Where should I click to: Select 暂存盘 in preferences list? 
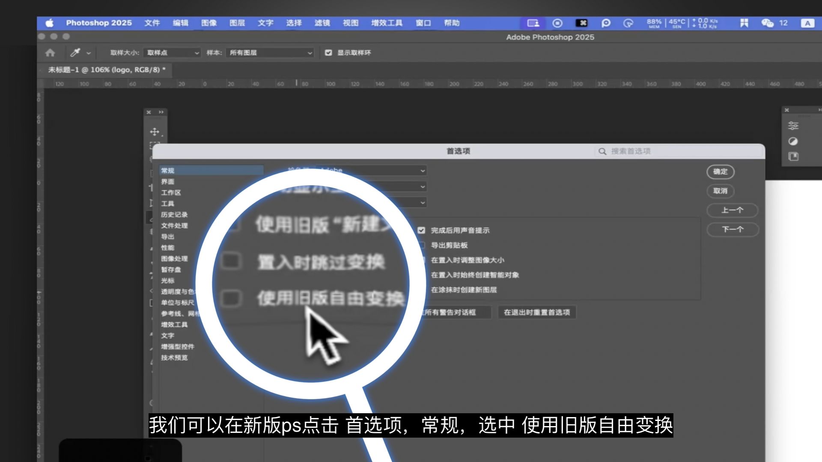(x=171, y=269)
